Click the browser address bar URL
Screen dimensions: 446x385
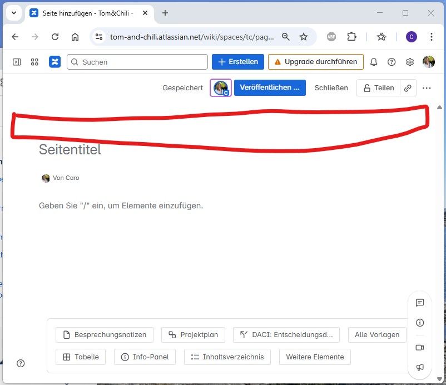pos(192,37)
